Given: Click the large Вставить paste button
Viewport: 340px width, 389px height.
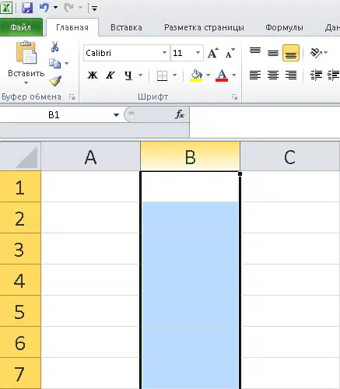Looking at the screenshot, I should click(x=26, y=62).
